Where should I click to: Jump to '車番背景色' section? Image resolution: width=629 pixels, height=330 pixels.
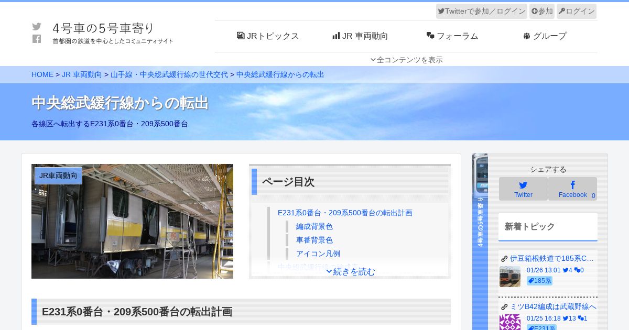314,240
